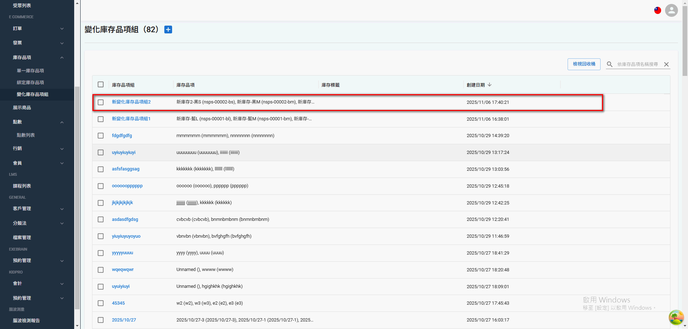
Task: Click the text mmmmmm (mmmmmm), nnnnnnnn (nnnnnnnn)
Action: 225,136
